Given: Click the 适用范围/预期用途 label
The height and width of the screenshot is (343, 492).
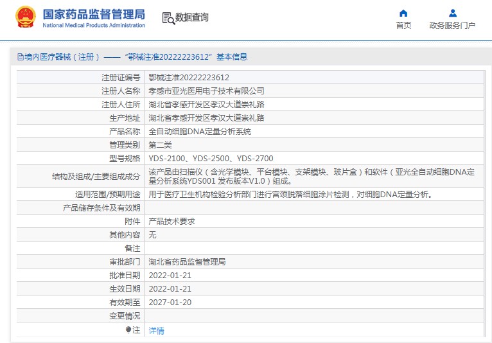Looking at the screenshot, I should coord(108,195).
